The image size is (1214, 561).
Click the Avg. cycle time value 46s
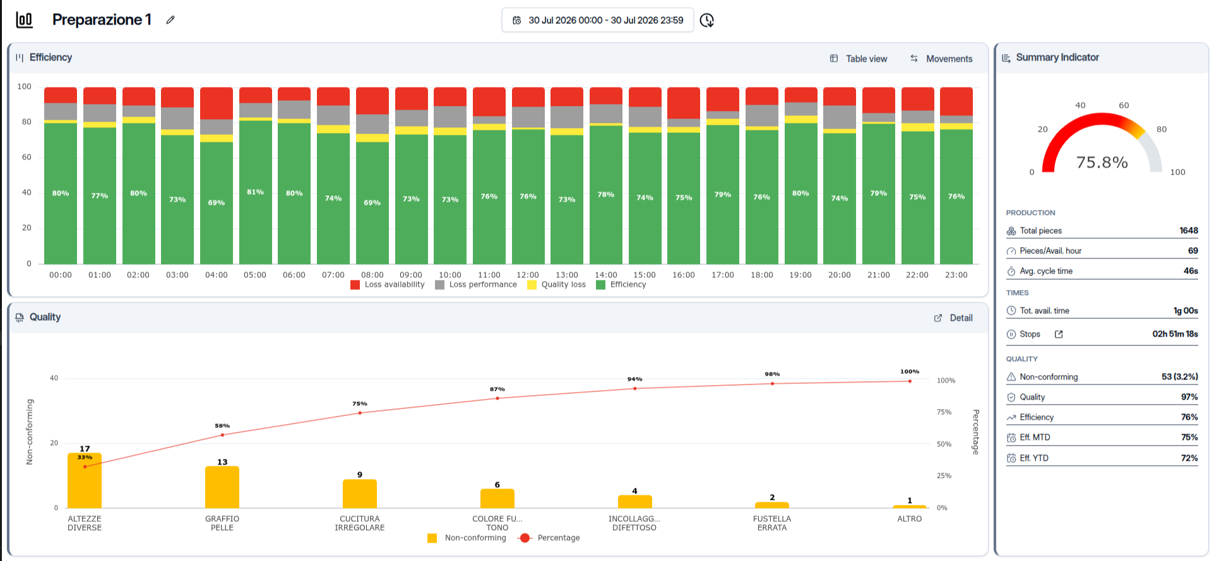[1191, 271]
